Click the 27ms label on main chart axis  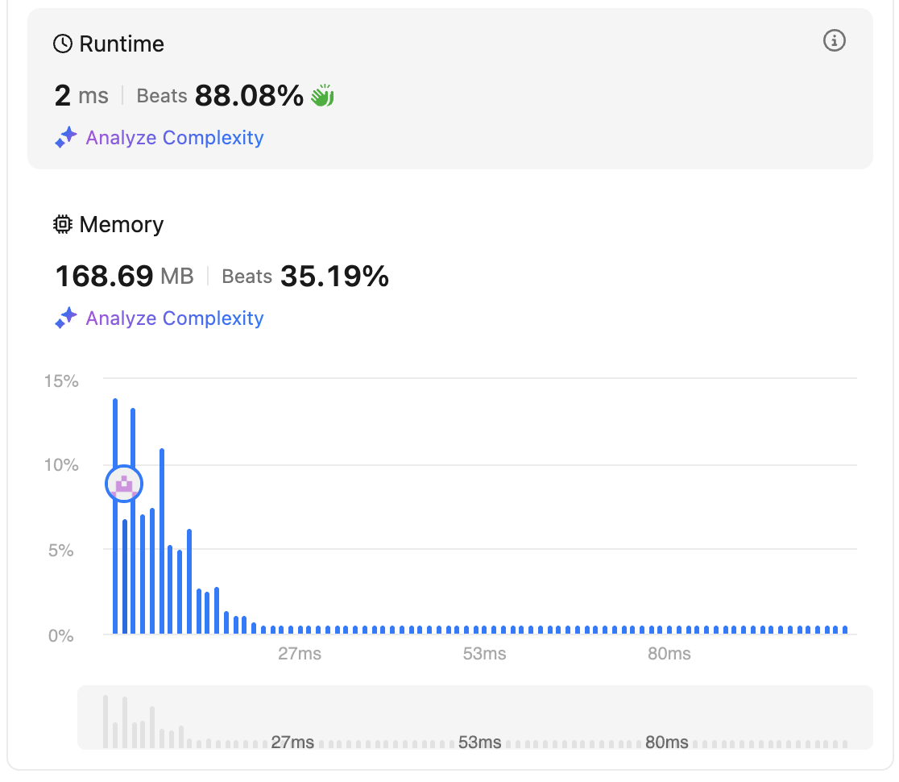point(300,654)
